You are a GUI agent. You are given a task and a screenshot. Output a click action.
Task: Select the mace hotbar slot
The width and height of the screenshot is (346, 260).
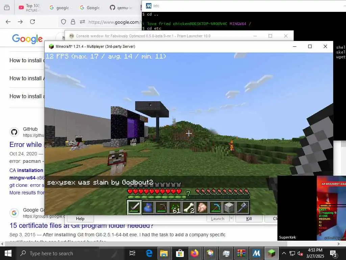tap(243, 208)
